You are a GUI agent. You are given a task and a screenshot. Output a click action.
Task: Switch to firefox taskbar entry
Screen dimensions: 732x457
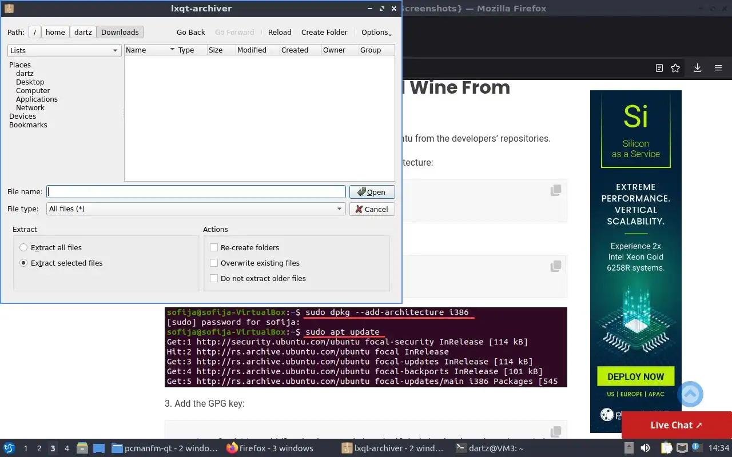270,448
